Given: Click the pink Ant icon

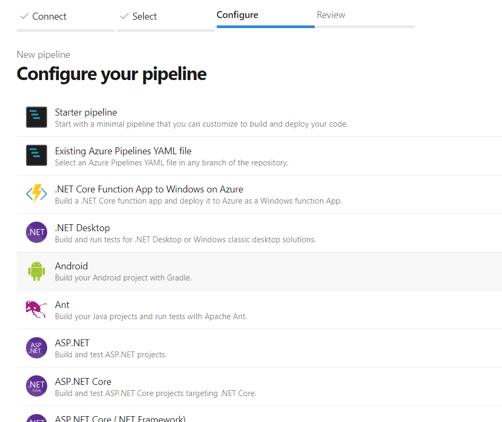Looking at the screenshot, I should click(37, 309).
